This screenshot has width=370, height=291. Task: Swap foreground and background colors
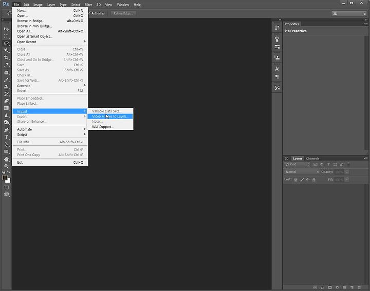point(9,172)
